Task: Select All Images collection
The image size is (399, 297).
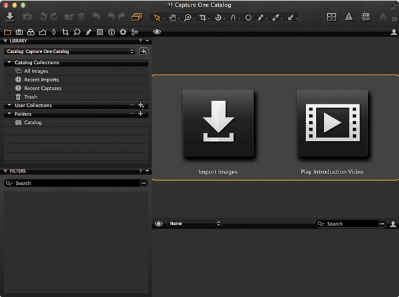Action: [x=76, y=71]
